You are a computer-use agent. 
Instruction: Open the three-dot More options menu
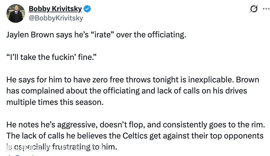266,9
